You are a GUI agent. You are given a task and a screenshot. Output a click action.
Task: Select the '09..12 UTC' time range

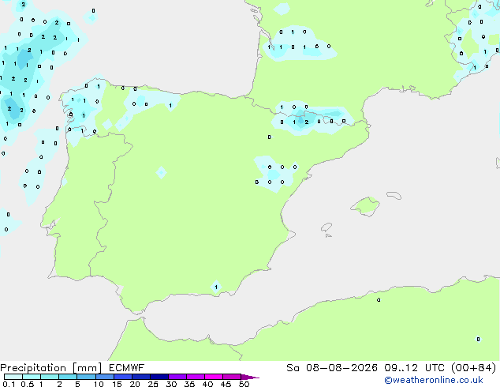click(x=415, y=368)
